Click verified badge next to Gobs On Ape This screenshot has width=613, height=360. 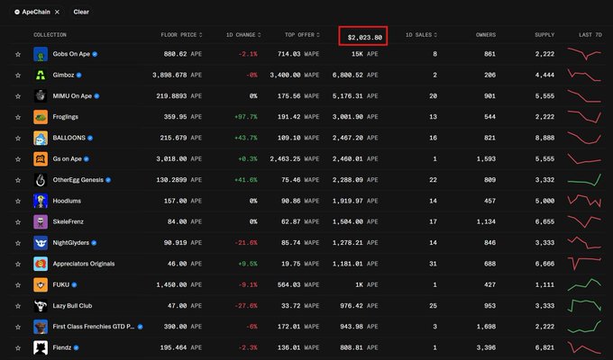(x=95, y=54)
